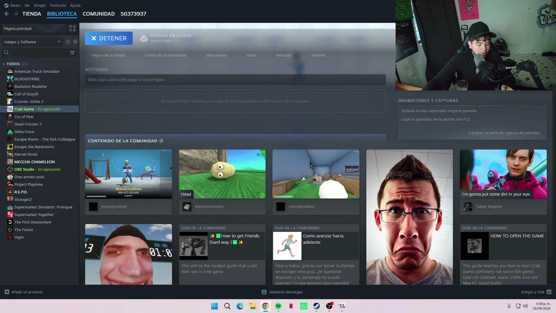Click the R.E.P.O. game icon
Screen dimensions: 556x313
point(10,192)
